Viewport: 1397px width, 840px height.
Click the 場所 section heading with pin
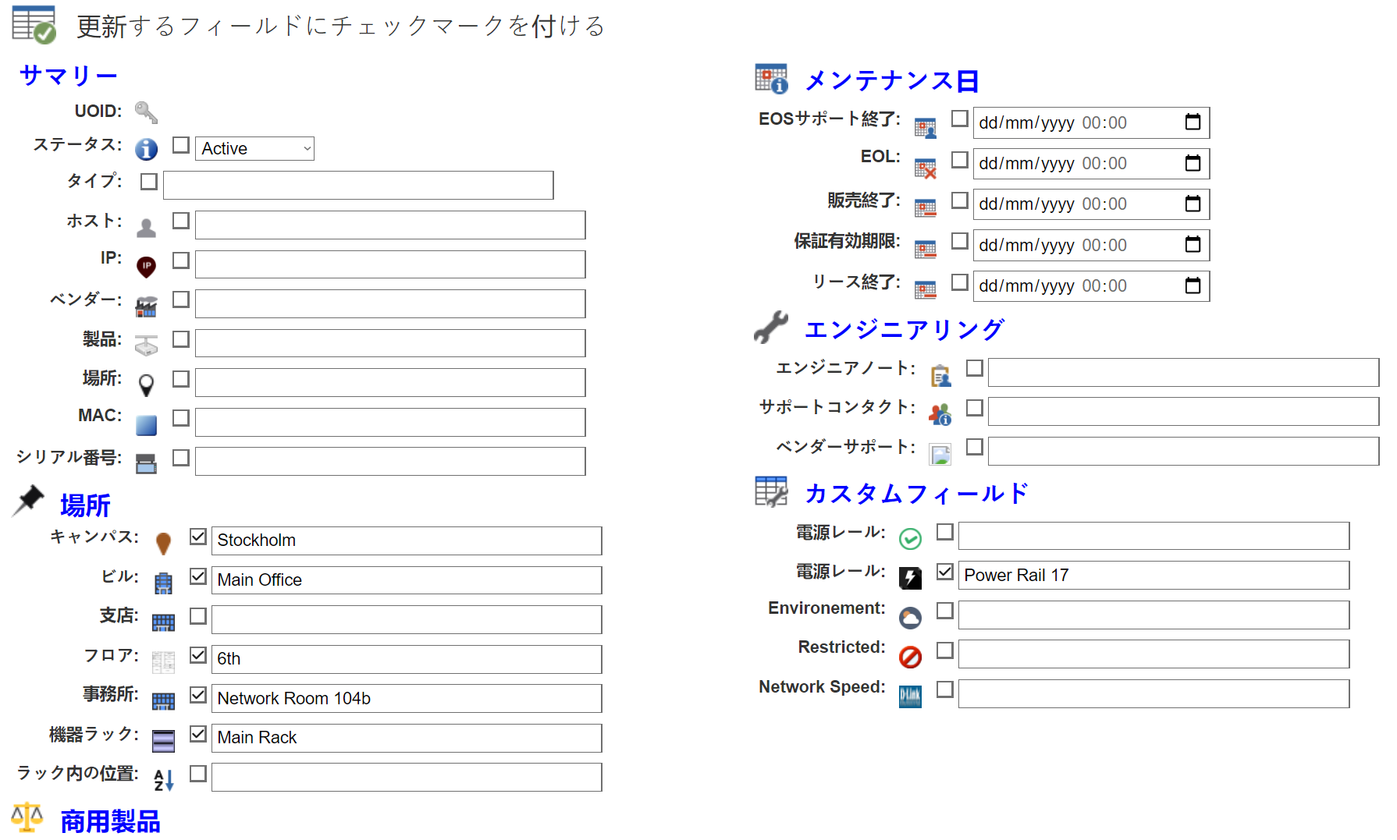point(85,505)
